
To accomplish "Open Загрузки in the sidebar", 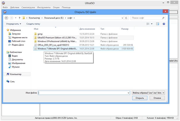I will point(14,34).
